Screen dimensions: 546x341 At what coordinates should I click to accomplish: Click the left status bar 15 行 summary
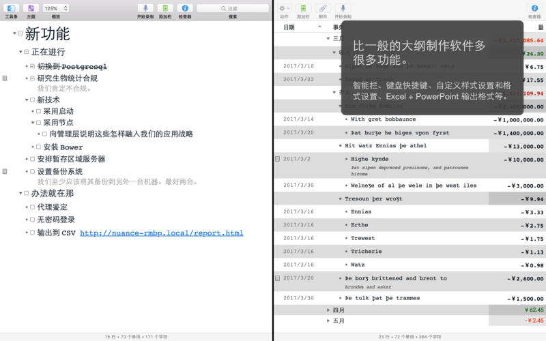[x=136, y=336]
